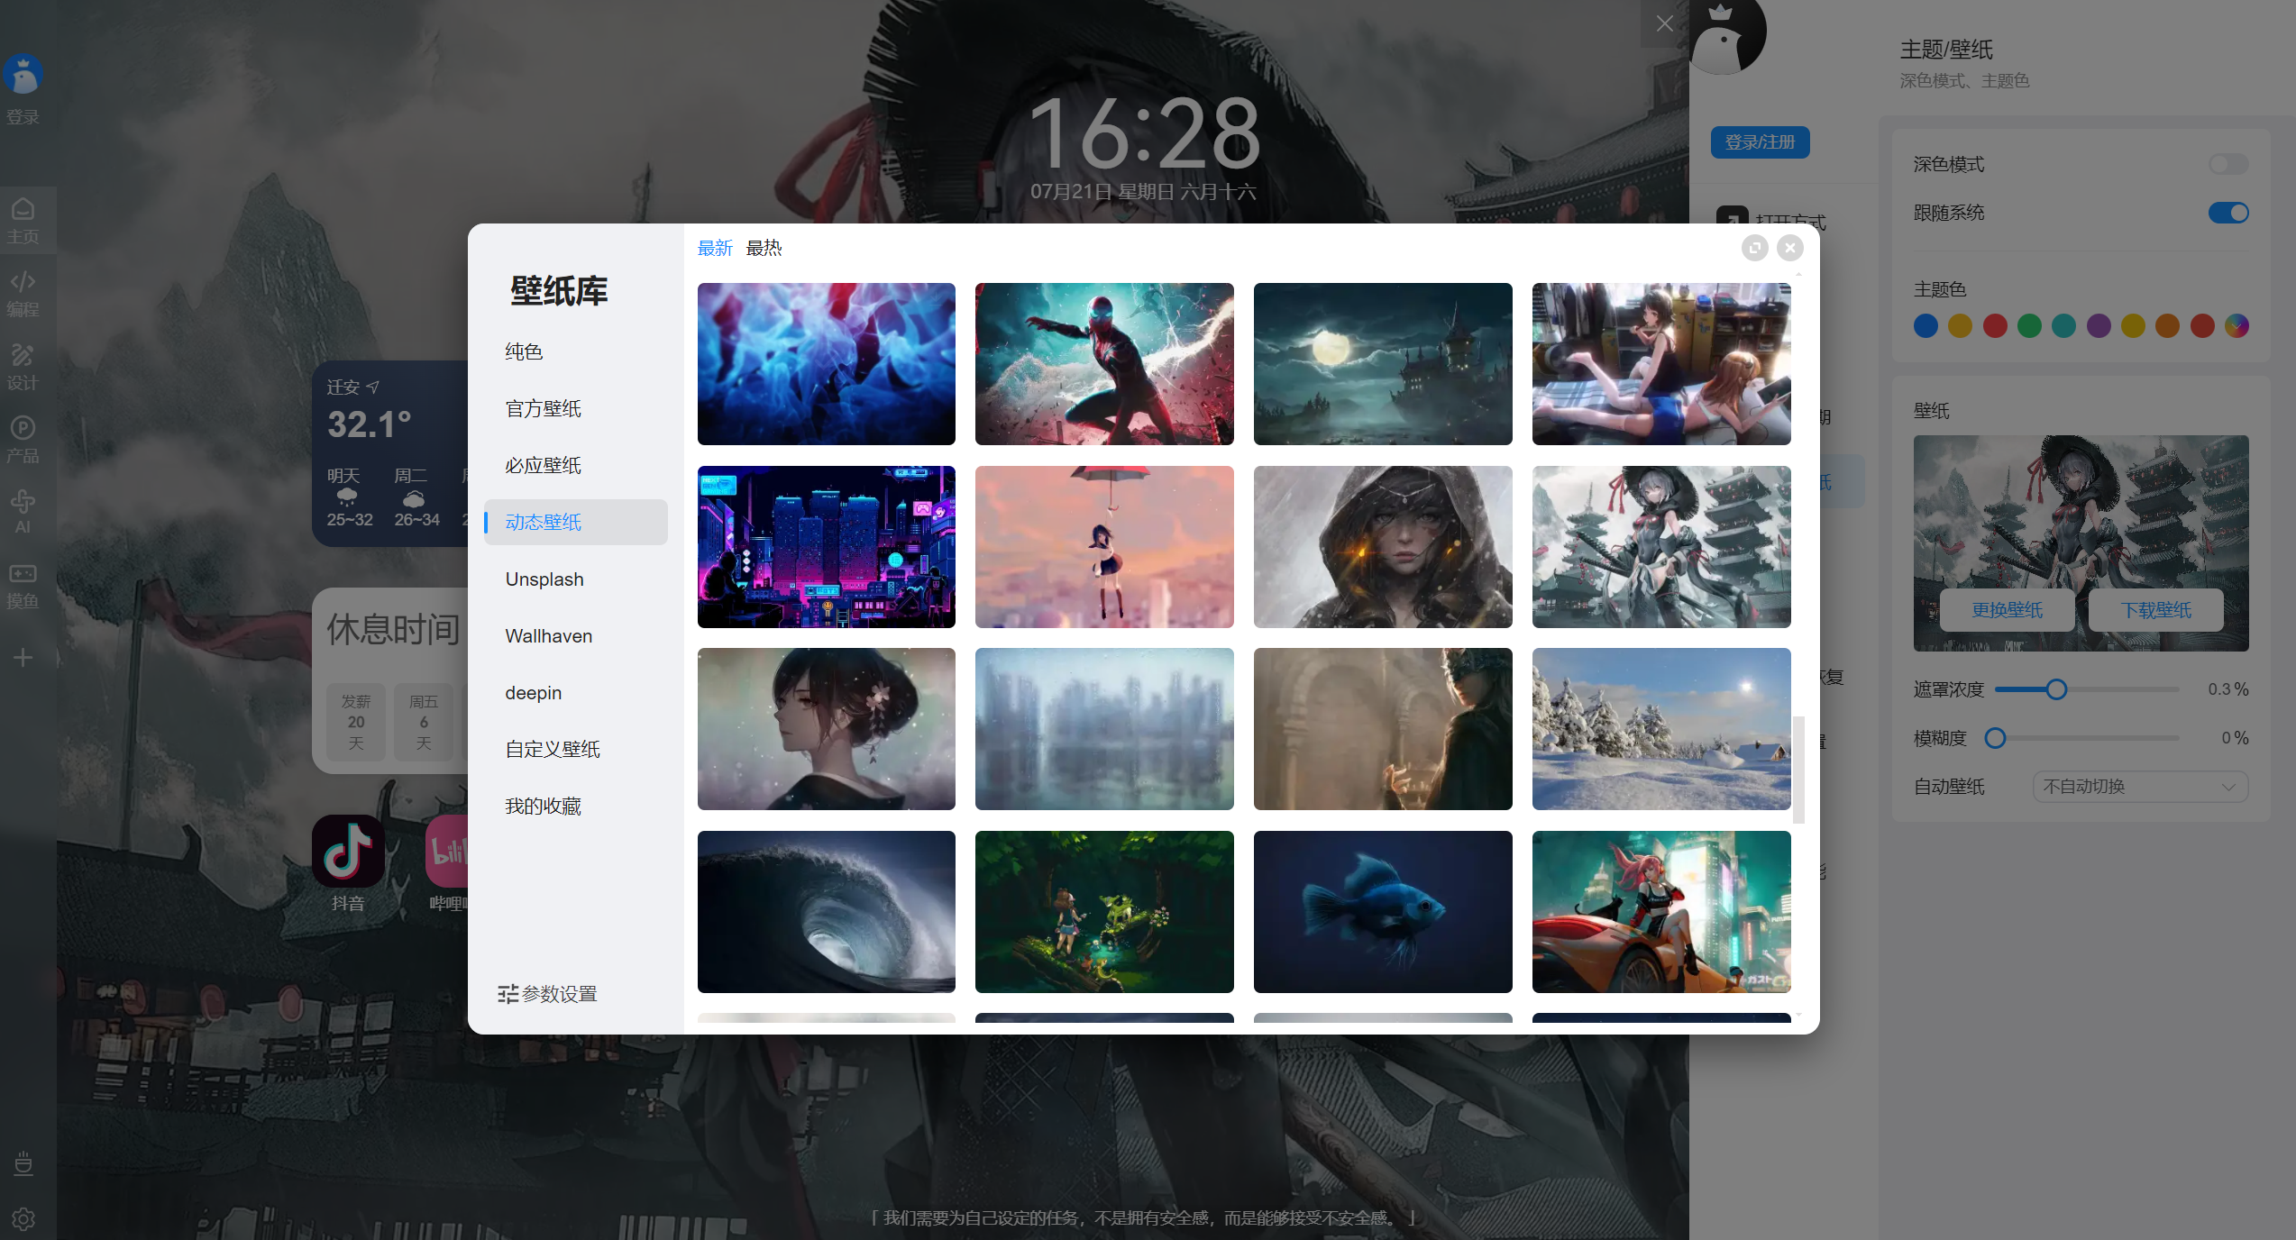2296x1240 pixels.
Task: Click fullscreen icon of wallpaper dialog
Action: coord(1754,248)
